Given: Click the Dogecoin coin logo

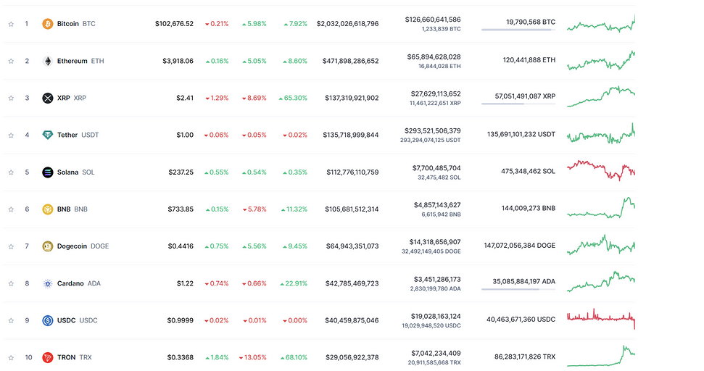Looking at the screenshot, I should tap(48, 246).
